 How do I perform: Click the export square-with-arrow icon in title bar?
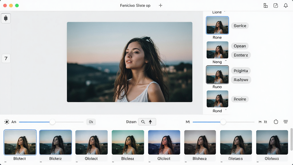pos(276,5)
